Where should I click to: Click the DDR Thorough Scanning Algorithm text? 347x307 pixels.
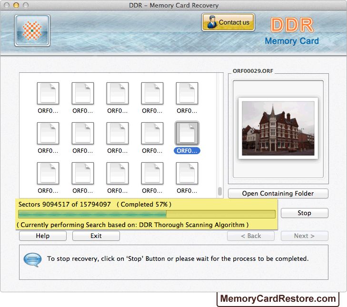[192, 225]
